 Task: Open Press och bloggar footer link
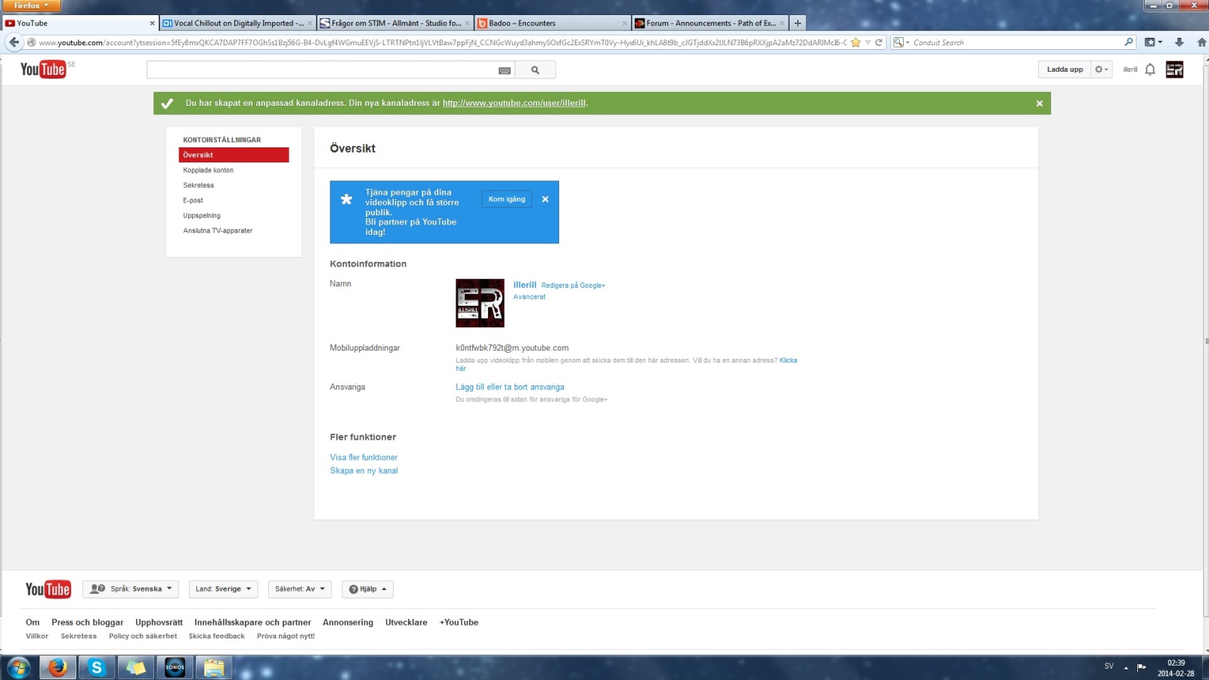click(x=88, y=623)
